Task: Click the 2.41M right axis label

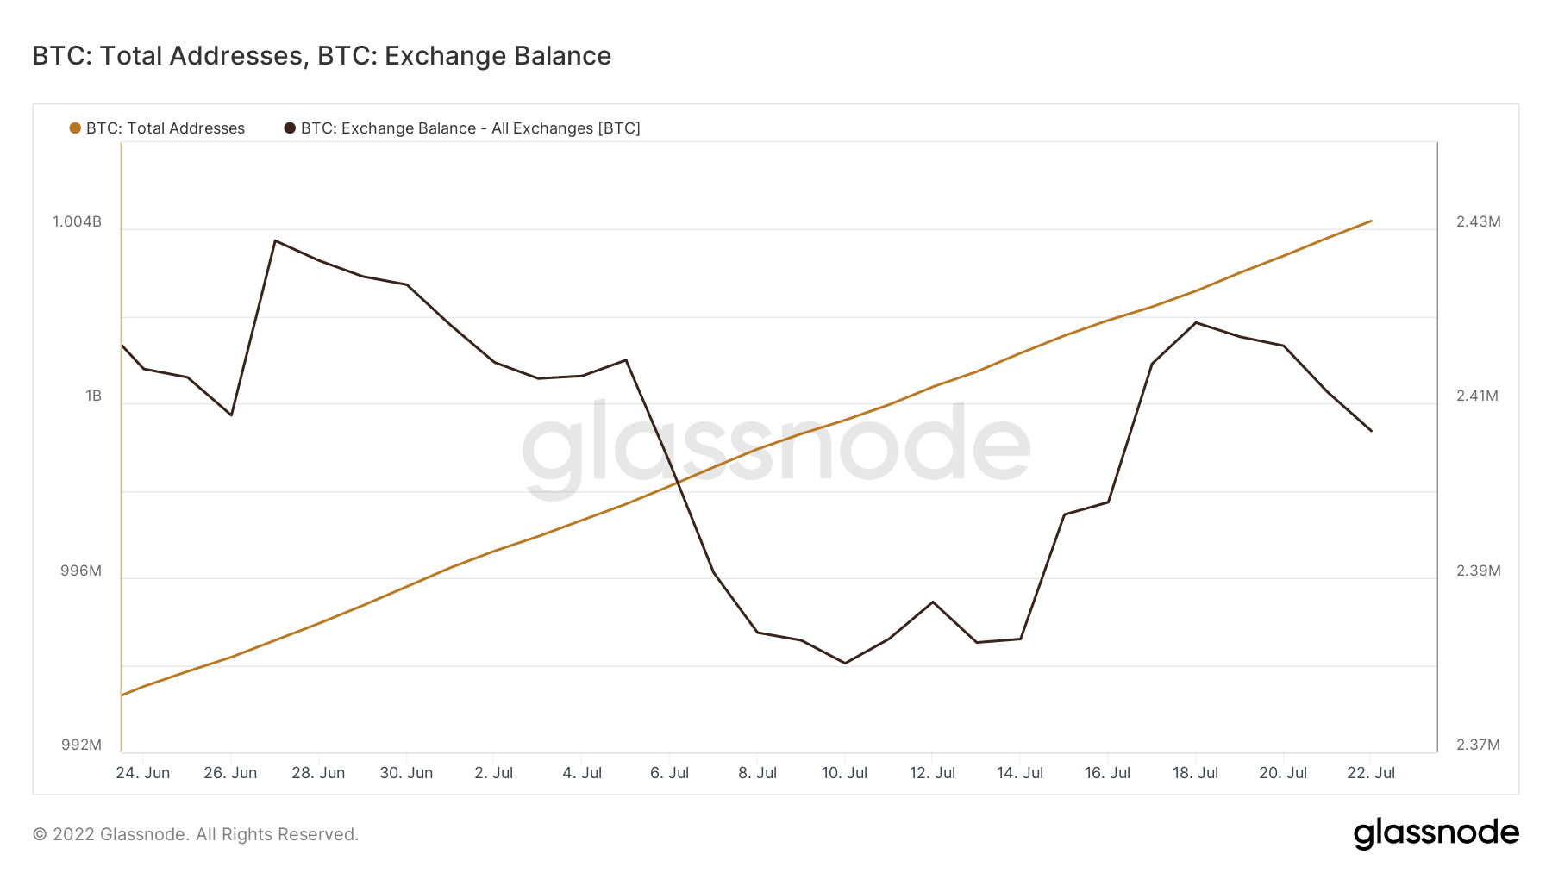Action: click(x=1477, y=396)
